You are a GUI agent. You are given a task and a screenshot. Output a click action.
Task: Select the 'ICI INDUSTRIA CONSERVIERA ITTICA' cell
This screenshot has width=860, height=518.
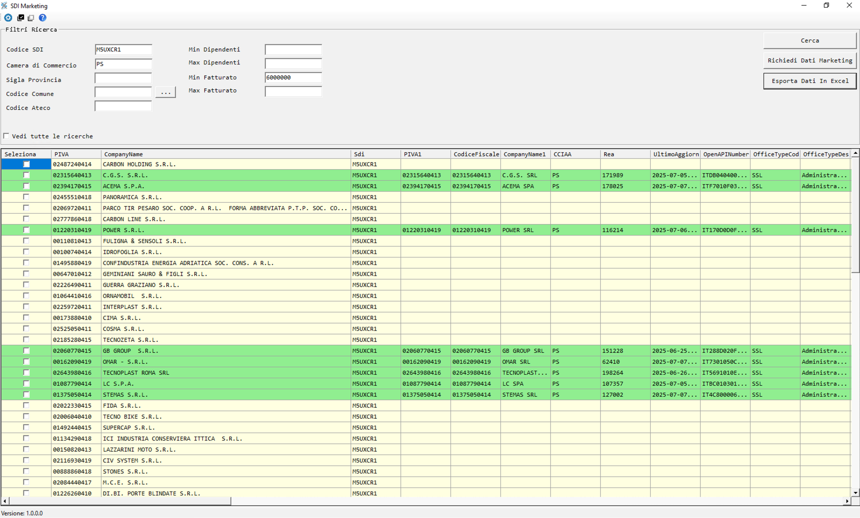(226, 439)
